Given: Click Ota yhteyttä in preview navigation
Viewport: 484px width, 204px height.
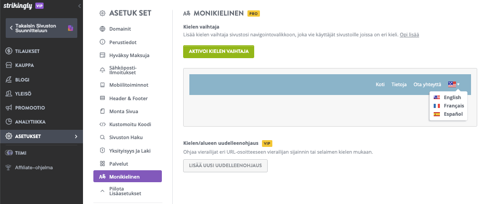Looking at the screenshot, I should 427,85.
